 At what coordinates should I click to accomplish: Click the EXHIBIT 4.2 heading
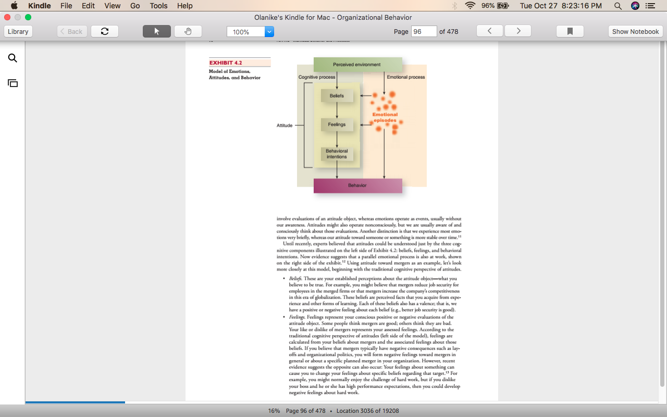pyautogui.click(x=226, y=63)
